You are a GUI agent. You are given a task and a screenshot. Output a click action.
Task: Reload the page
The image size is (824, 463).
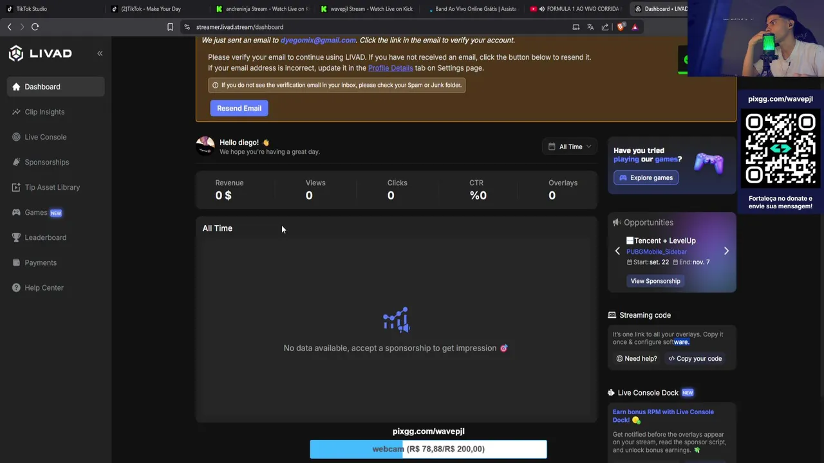point(35,27)
